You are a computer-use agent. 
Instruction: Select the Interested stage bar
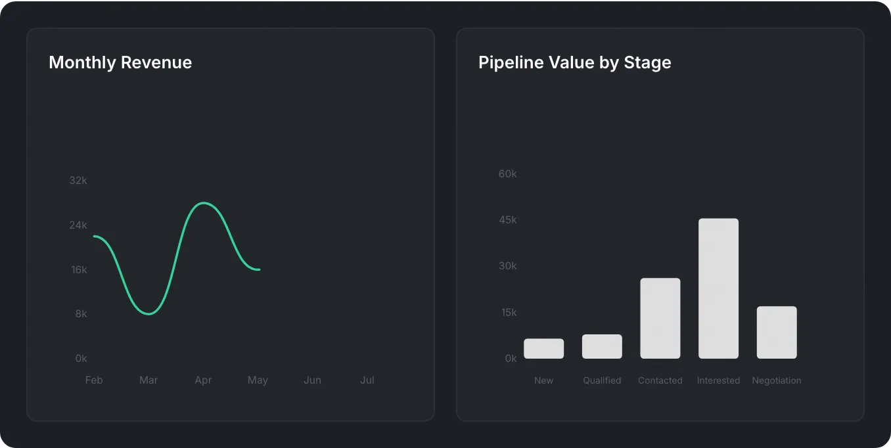(718, 289)
